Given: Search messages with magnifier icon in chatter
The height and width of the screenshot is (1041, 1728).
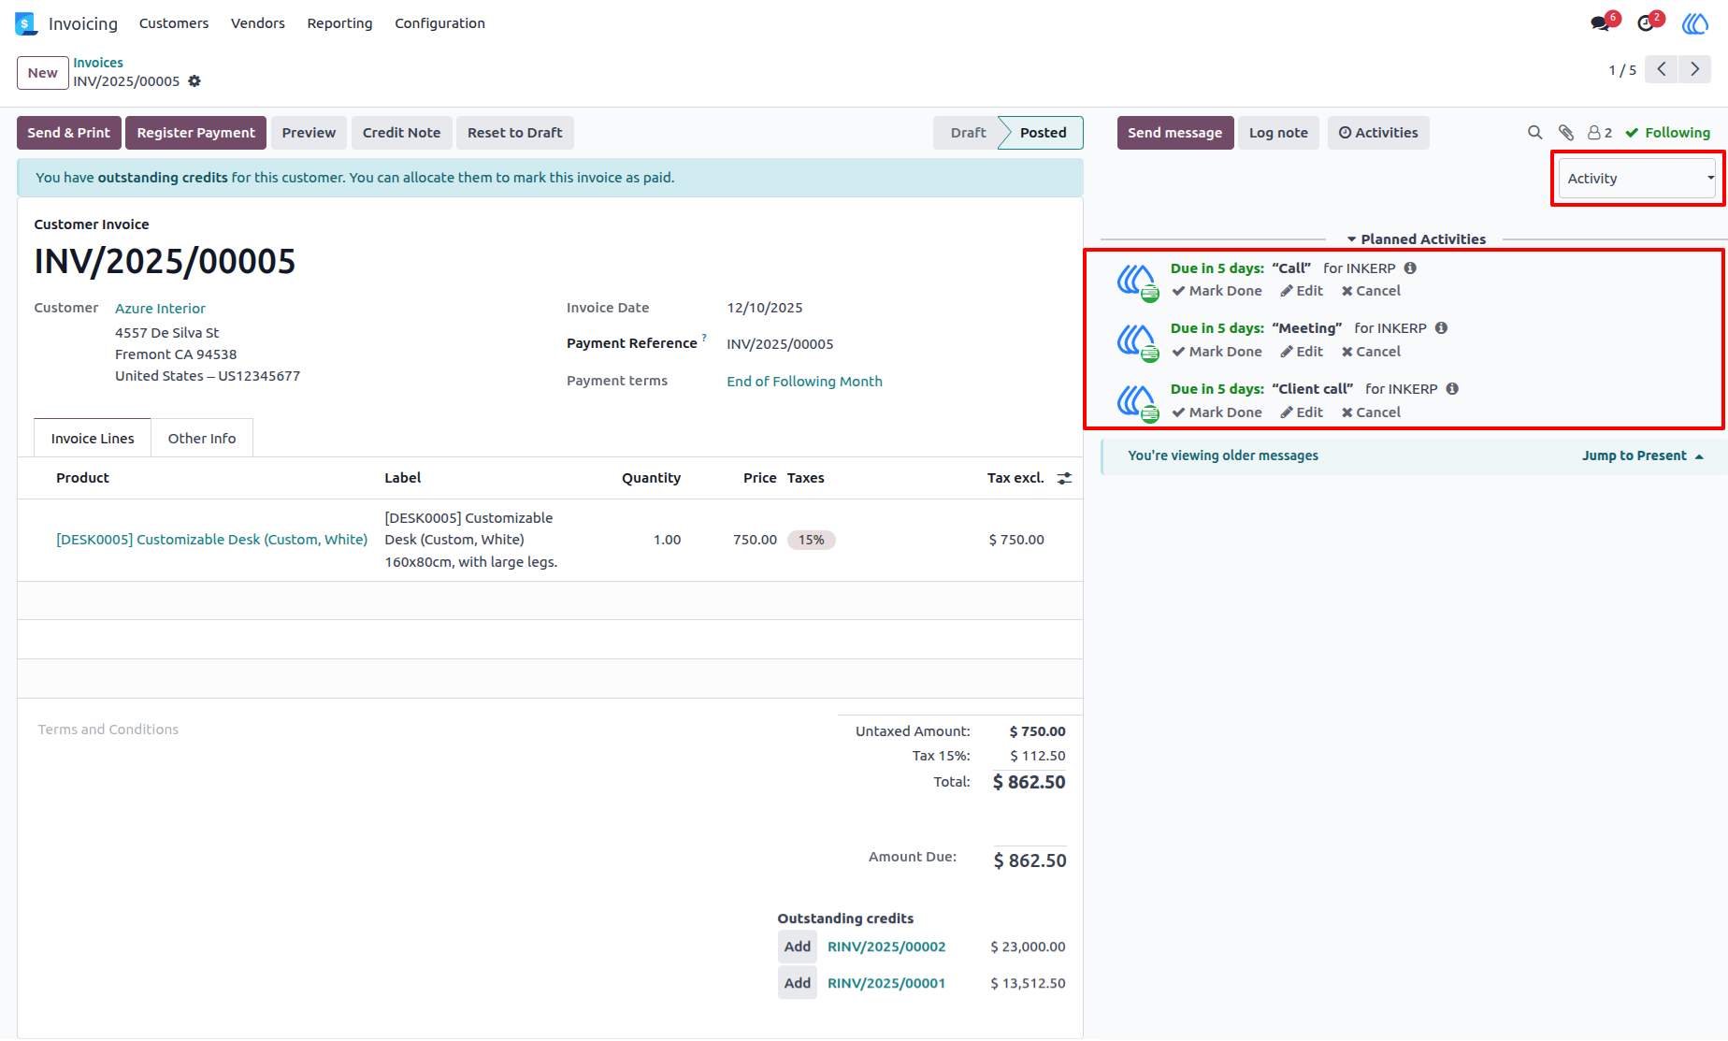Looking at the screenshot, I should [1534, 133].
